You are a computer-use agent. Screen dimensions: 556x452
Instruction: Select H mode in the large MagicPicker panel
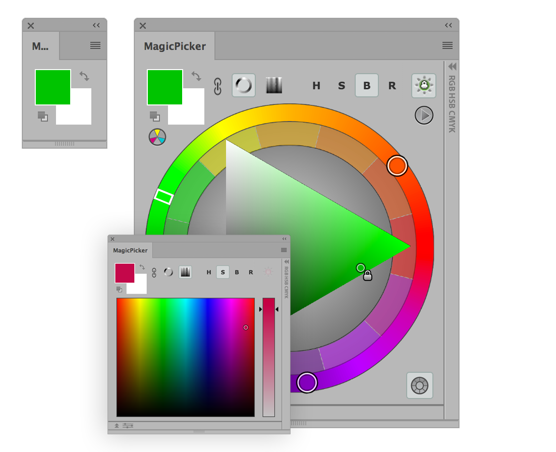(316, 86)
